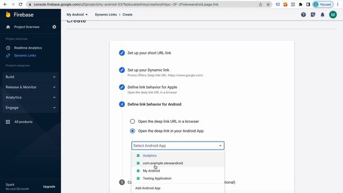The image size is (343, 193).
Task: Click the browser address bar
Action: 144,4
